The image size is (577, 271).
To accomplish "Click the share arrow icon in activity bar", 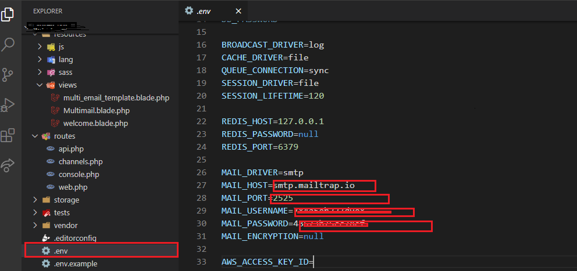I will coord(8,166).
